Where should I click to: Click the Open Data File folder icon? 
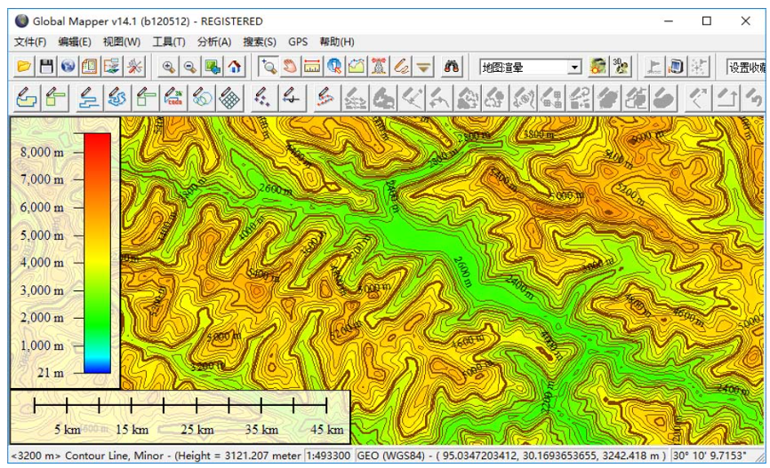coord(24,67)
